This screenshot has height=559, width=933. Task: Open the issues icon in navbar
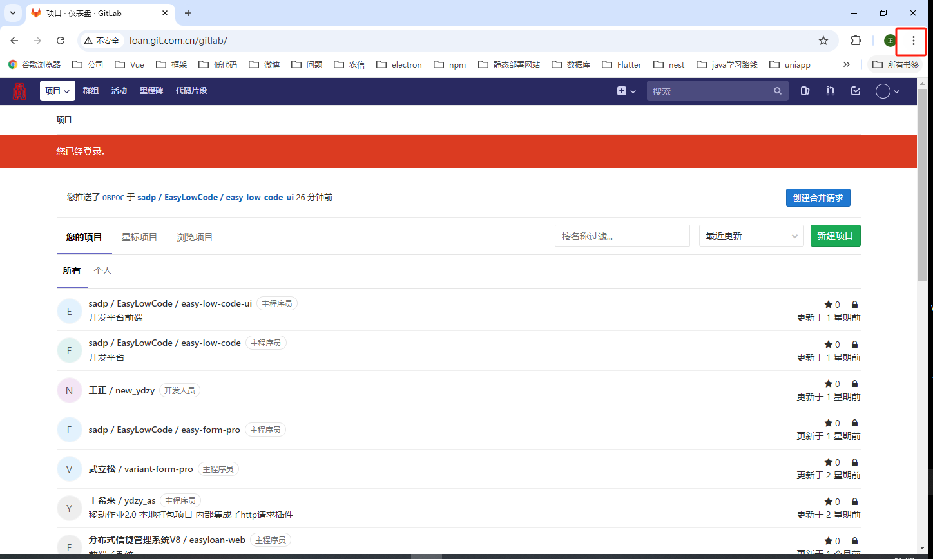click(805, 91)
